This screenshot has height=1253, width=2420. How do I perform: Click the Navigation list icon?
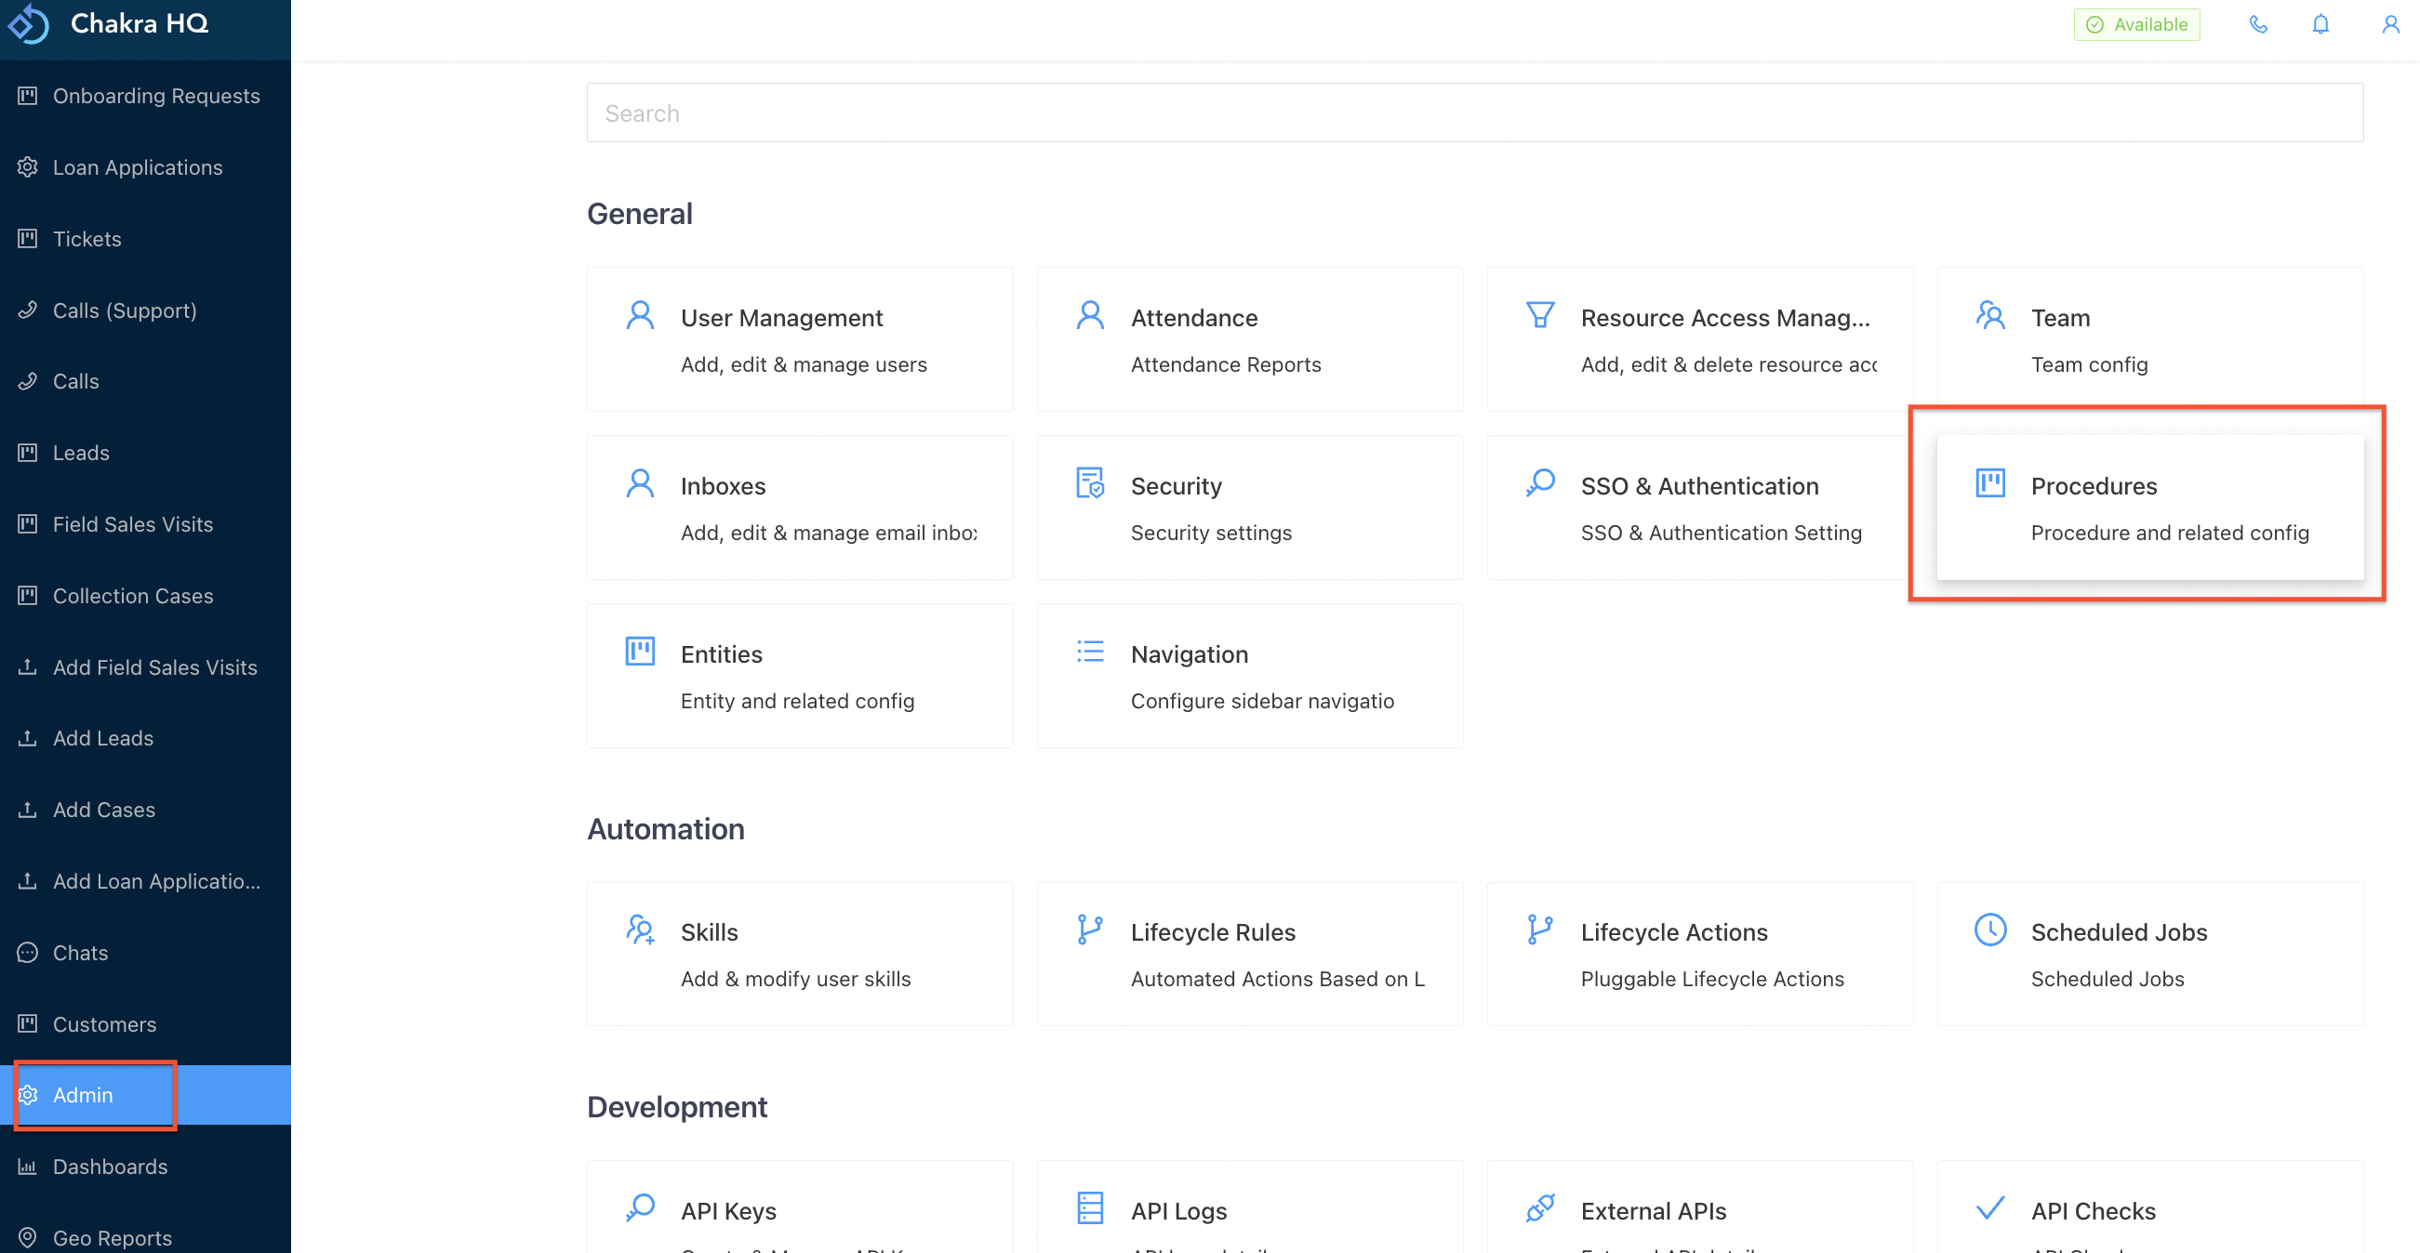pyautogui.click(x=1090, y=652)
